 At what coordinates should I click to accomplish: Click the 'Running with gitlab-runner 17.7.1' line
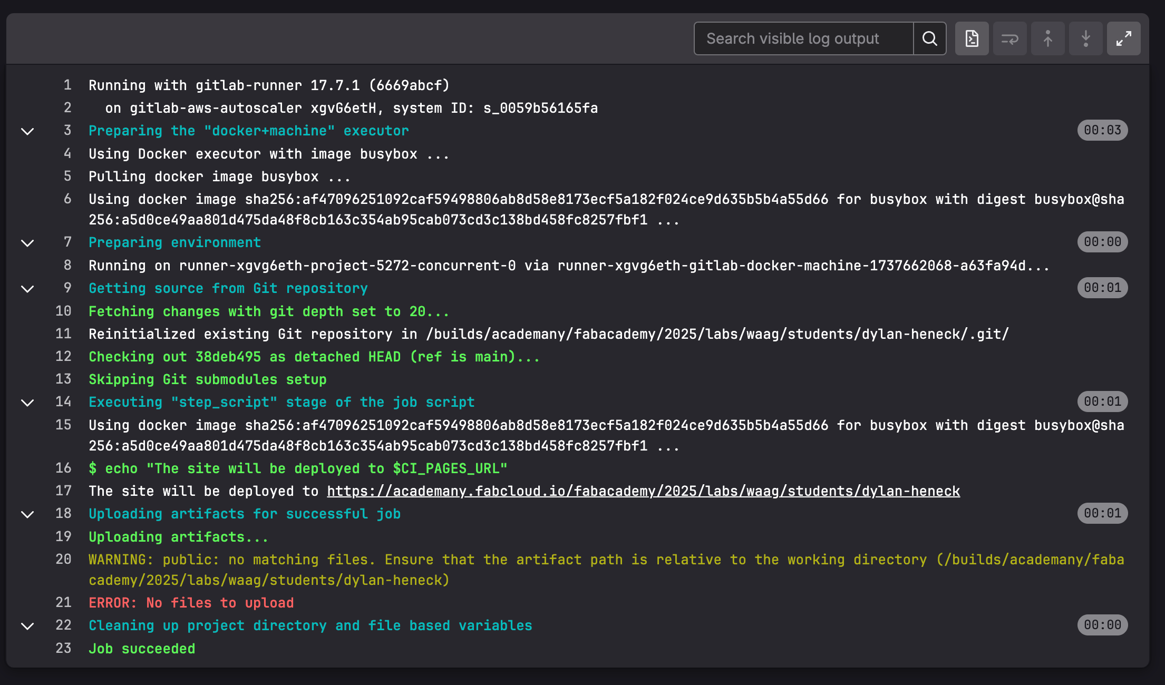tap(269, 85)
